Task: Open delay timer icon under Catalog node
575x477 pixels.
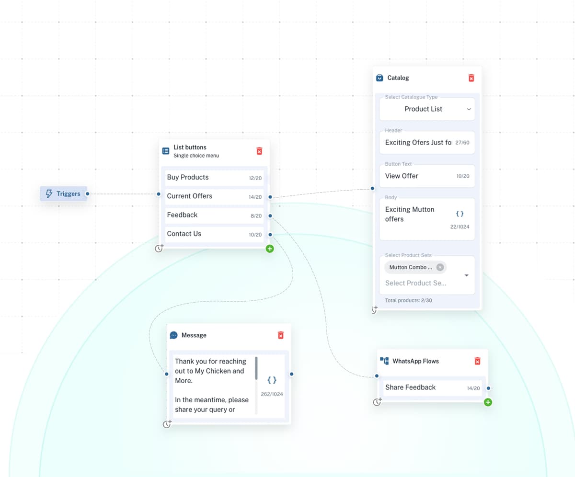Action: click(375, 310)
